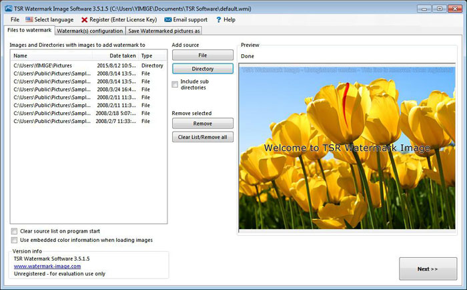Click the Done status text in Preview

(248, 56)
